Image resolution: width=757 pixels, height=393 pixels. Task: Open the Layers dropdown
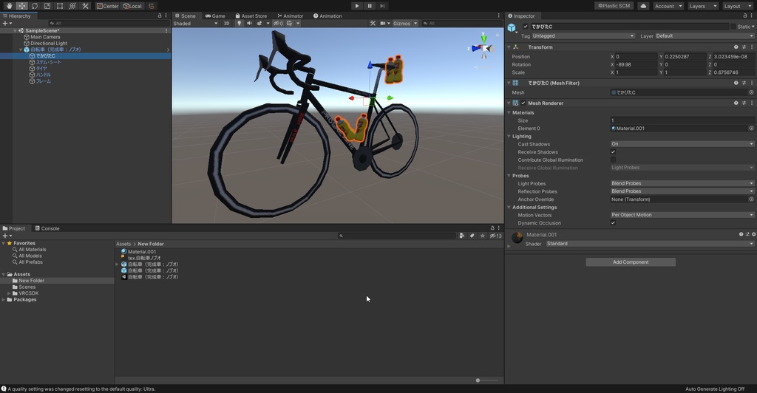coord(702,6)
